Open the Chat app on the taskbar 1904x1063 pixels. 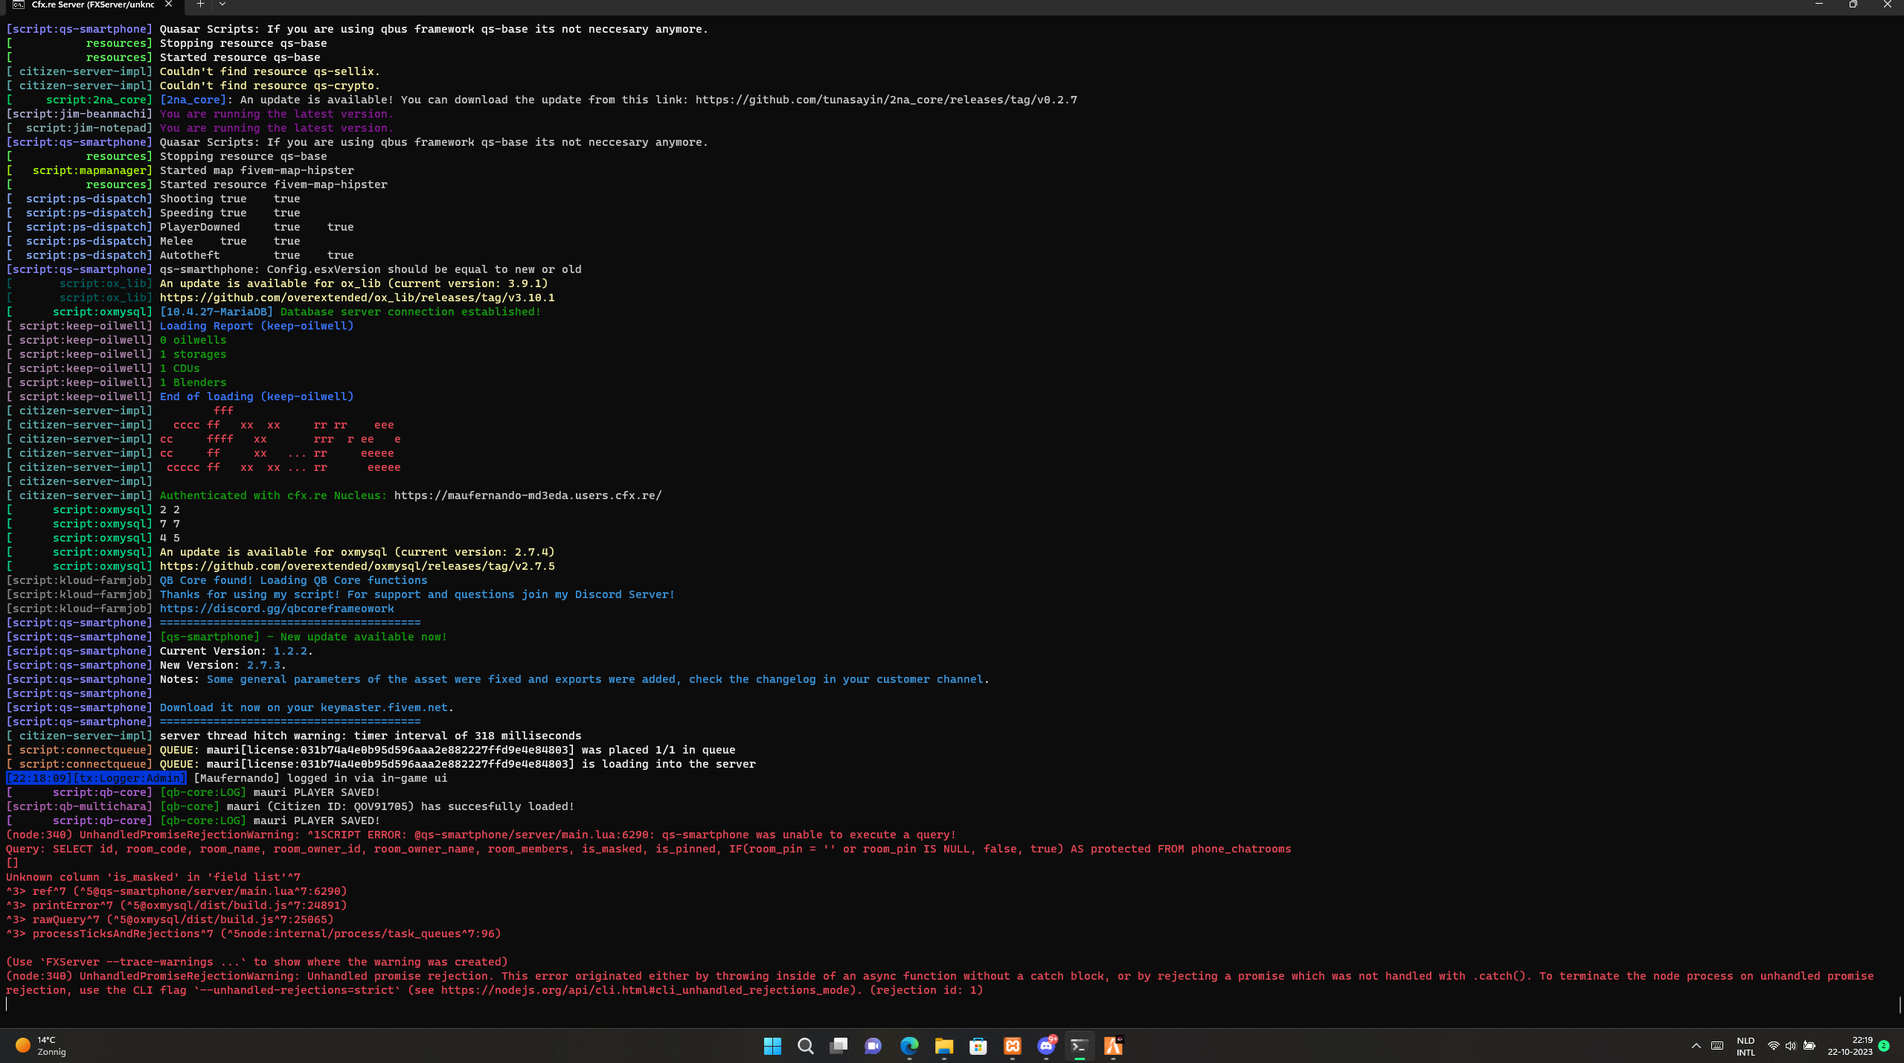point(872,1046)
